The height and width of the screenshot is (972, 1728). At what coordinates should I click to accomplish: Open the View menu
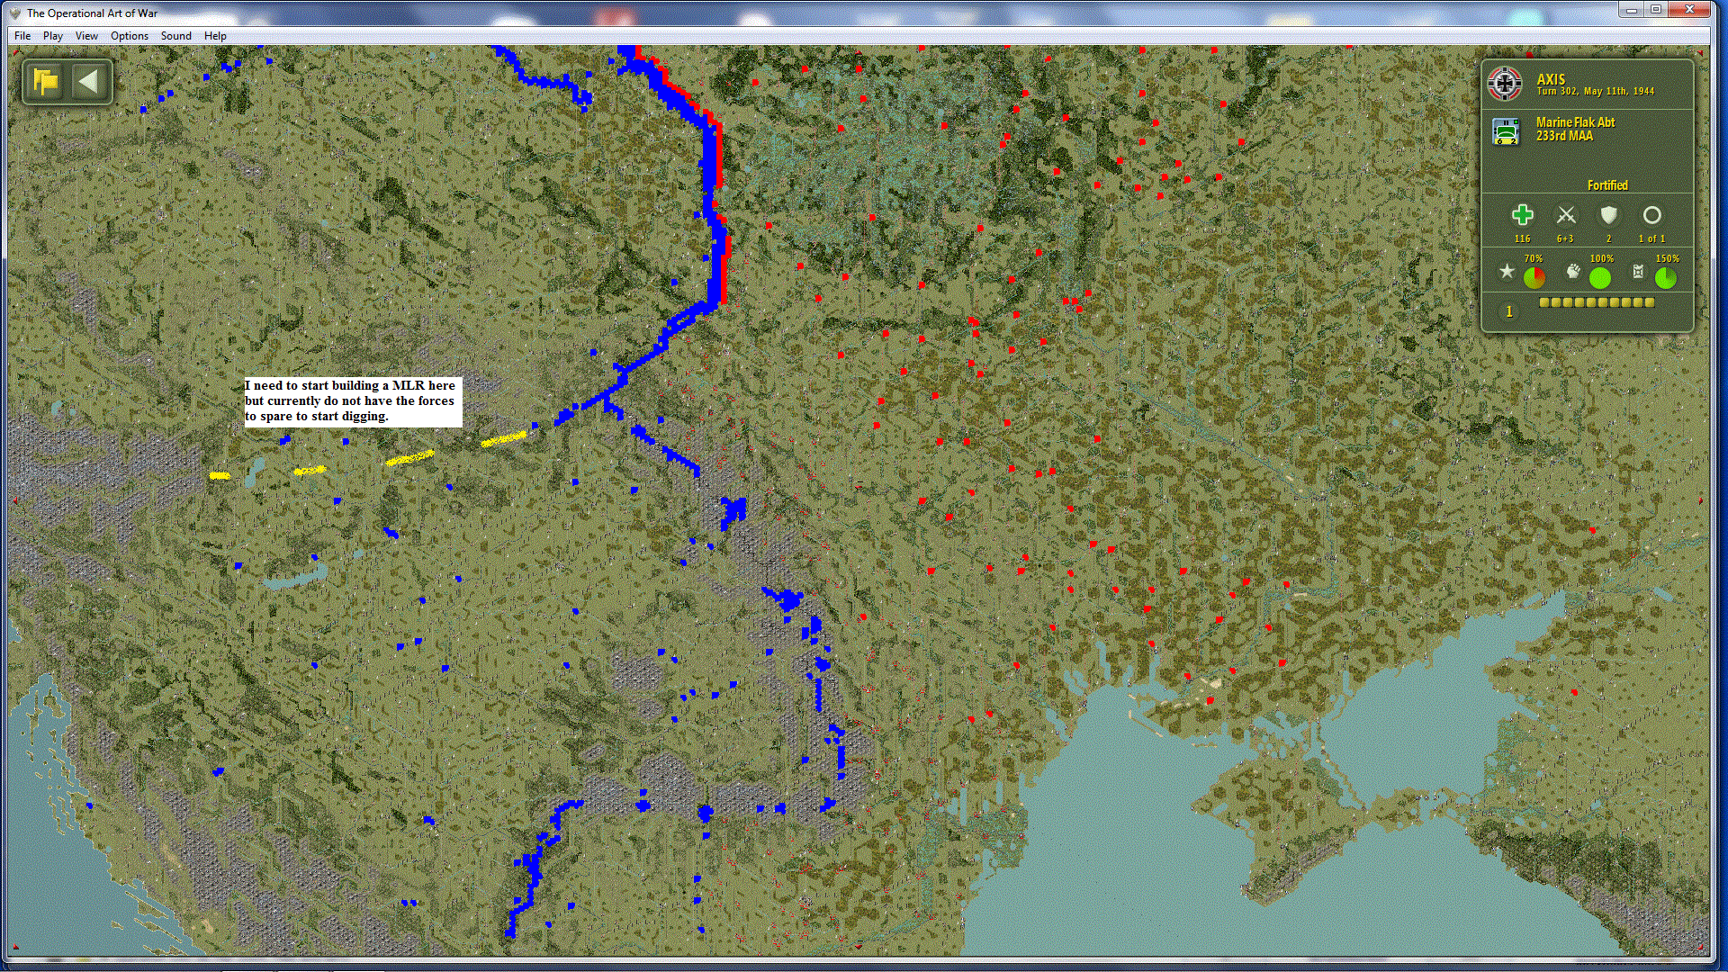86,36
